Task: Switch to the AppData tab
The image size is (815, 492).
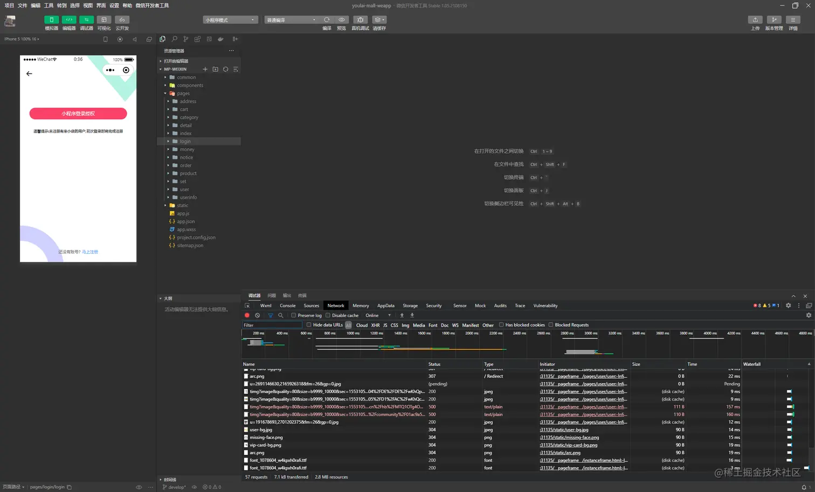Action: point(386,306)
